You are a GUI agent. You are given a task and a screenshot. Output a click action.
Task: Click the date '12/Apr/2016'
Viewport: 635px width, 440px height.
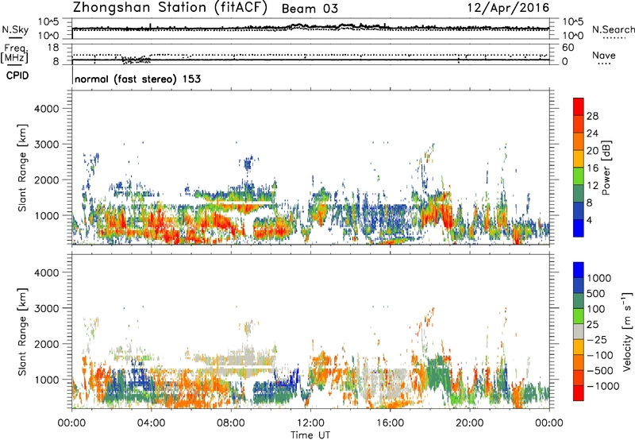(x=508, y=8)
